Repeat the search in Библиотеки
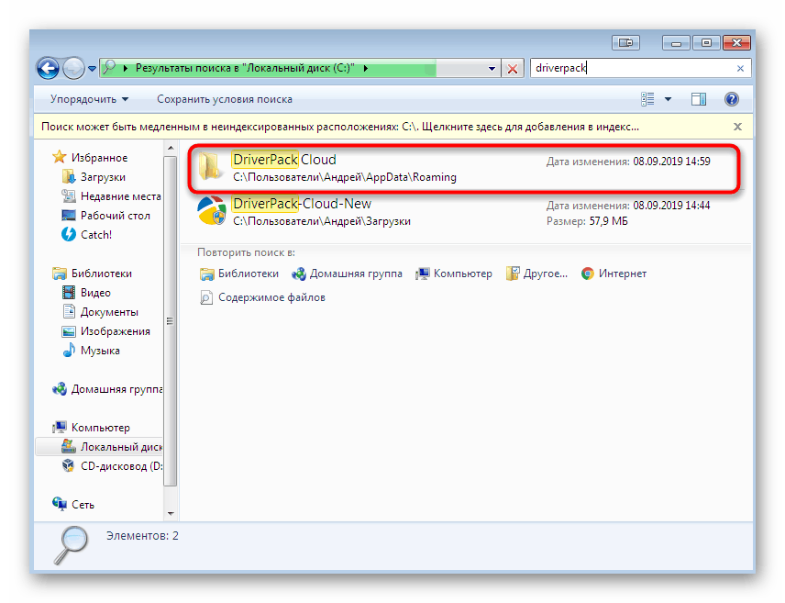This screenshot has width=785, height=603. click(238, 274)
